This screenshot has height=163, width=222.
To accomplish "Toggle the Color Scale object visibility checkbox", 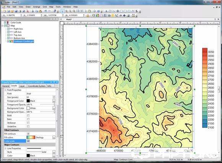I will click(5, 23).
